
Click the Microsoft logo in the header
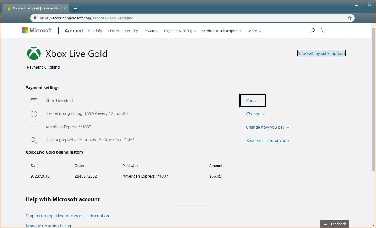click(37, 30)
